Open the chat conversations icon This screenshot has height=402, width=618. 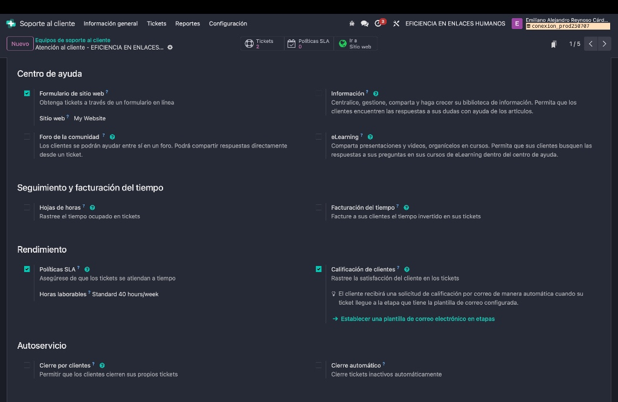click(x=365, y=24)
